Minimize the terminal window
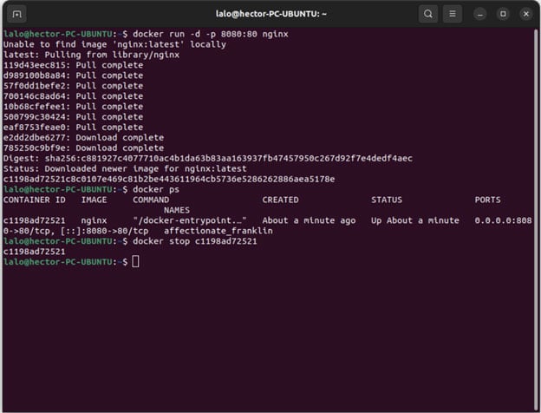This screenshot has width=541, height=413. 480,14
